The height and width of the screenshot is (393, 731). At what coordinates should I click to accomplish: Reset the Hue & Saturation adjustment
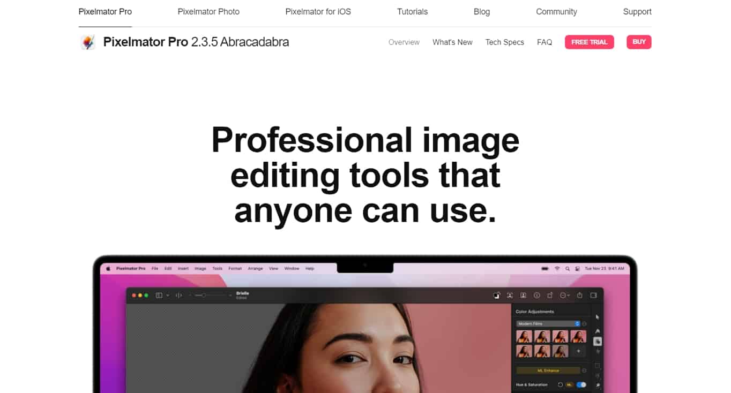coord(560,384)
